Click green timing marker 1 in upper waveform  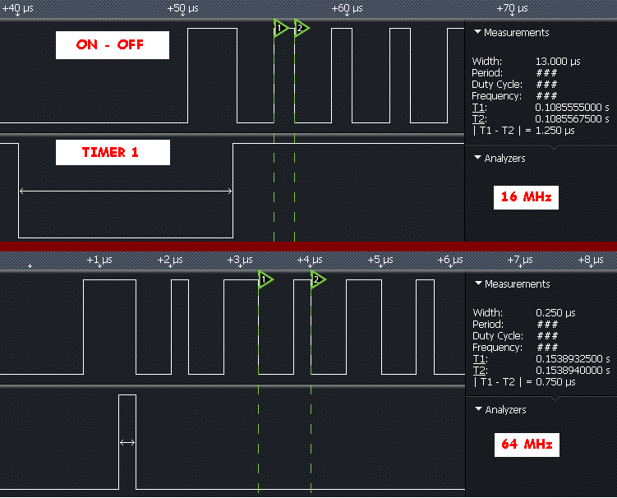pyautogui.click(x=280, y=29)
